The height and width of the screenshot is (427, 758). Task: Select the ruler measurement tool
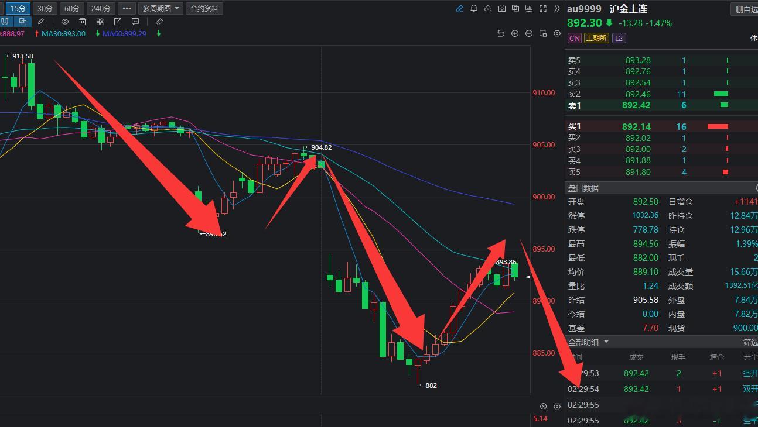pyautogui.click(x=159, y=22)
